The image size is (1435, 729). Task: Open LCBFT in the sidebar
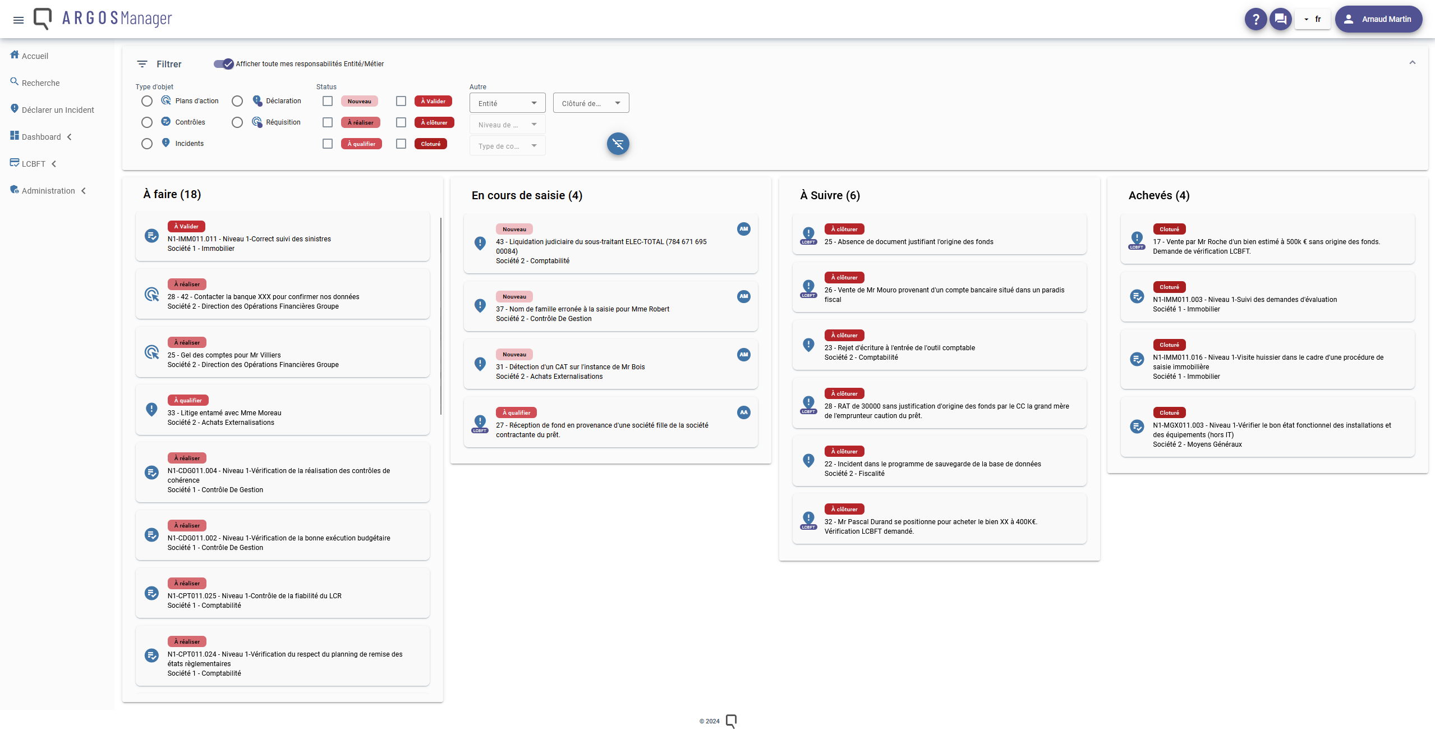(x=34, y=164)
